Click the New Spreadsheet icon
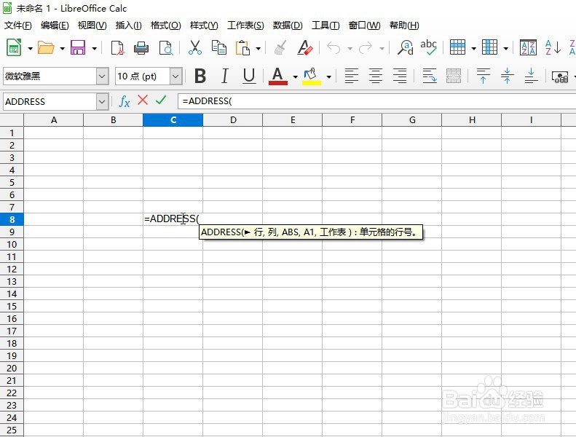The width and height of the screenshot is (576, 437). (14, 47)
